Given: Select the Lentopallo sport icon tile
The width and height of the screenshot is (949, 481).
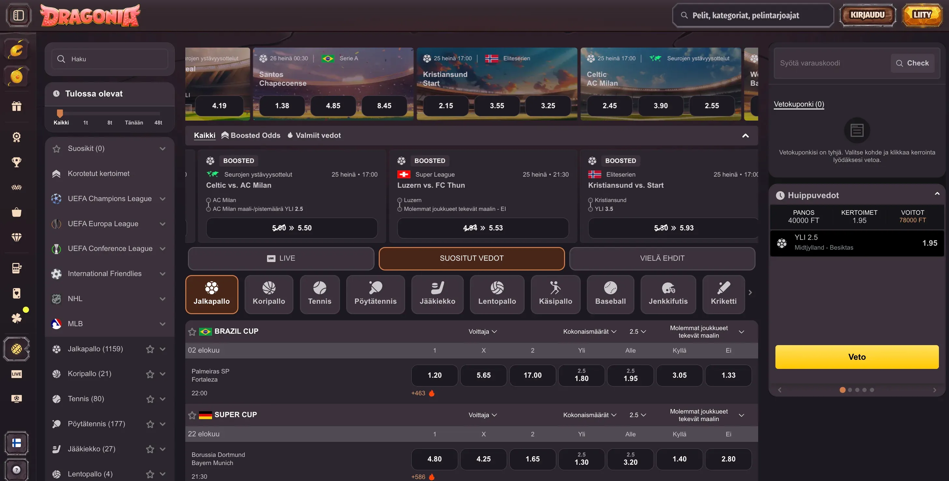Looking at the screenshot, I should coord(497,294).
